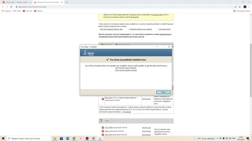Close the first Yandex tab
Screen dimensions: 252x141
(x=30, y=2)
